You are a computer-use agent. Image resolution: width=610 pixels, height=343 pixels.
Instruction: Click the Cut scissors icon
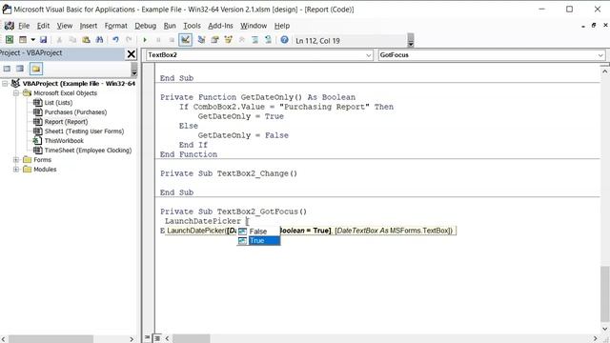point(59,40)
